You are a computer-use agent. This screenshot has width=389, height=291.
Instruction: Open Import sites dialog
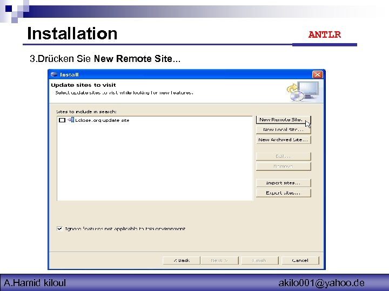pos(283,183)
